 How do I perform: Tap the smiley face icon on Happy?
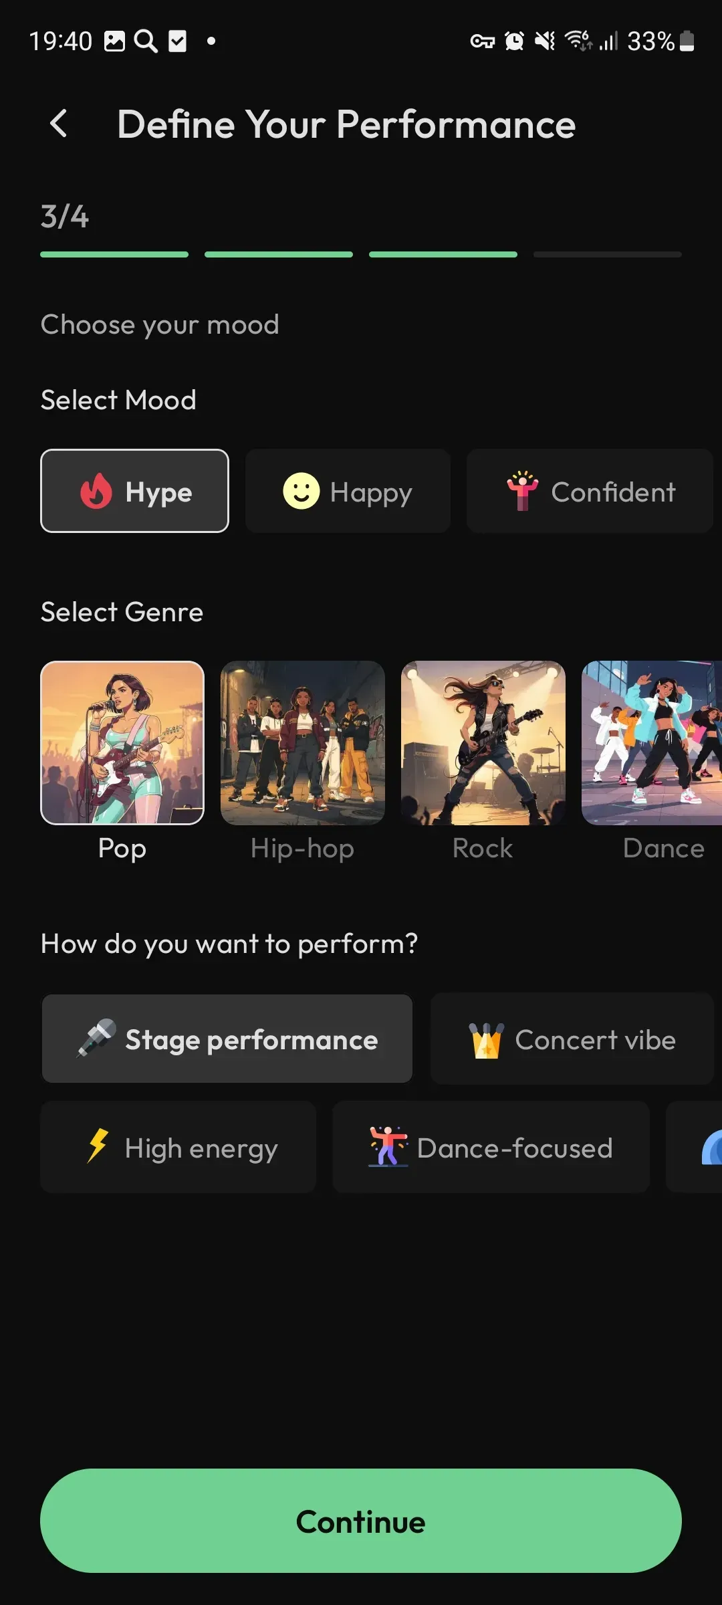click(x=301, y=491)
